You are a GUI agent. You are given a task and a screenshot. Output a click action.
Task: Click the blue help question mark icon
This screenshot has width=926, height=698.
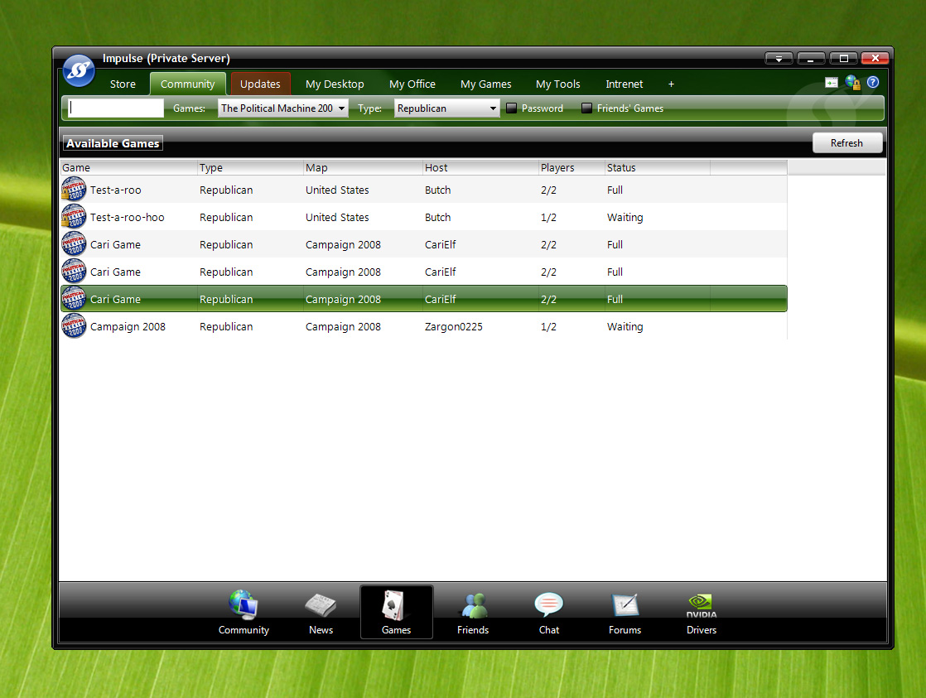tap(872, 83)
